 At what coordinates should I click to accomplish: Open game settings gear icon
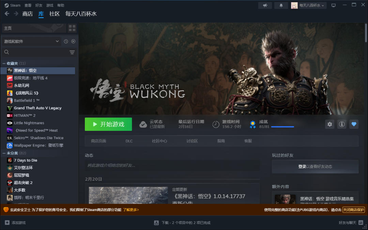click(x=329, y=124)
